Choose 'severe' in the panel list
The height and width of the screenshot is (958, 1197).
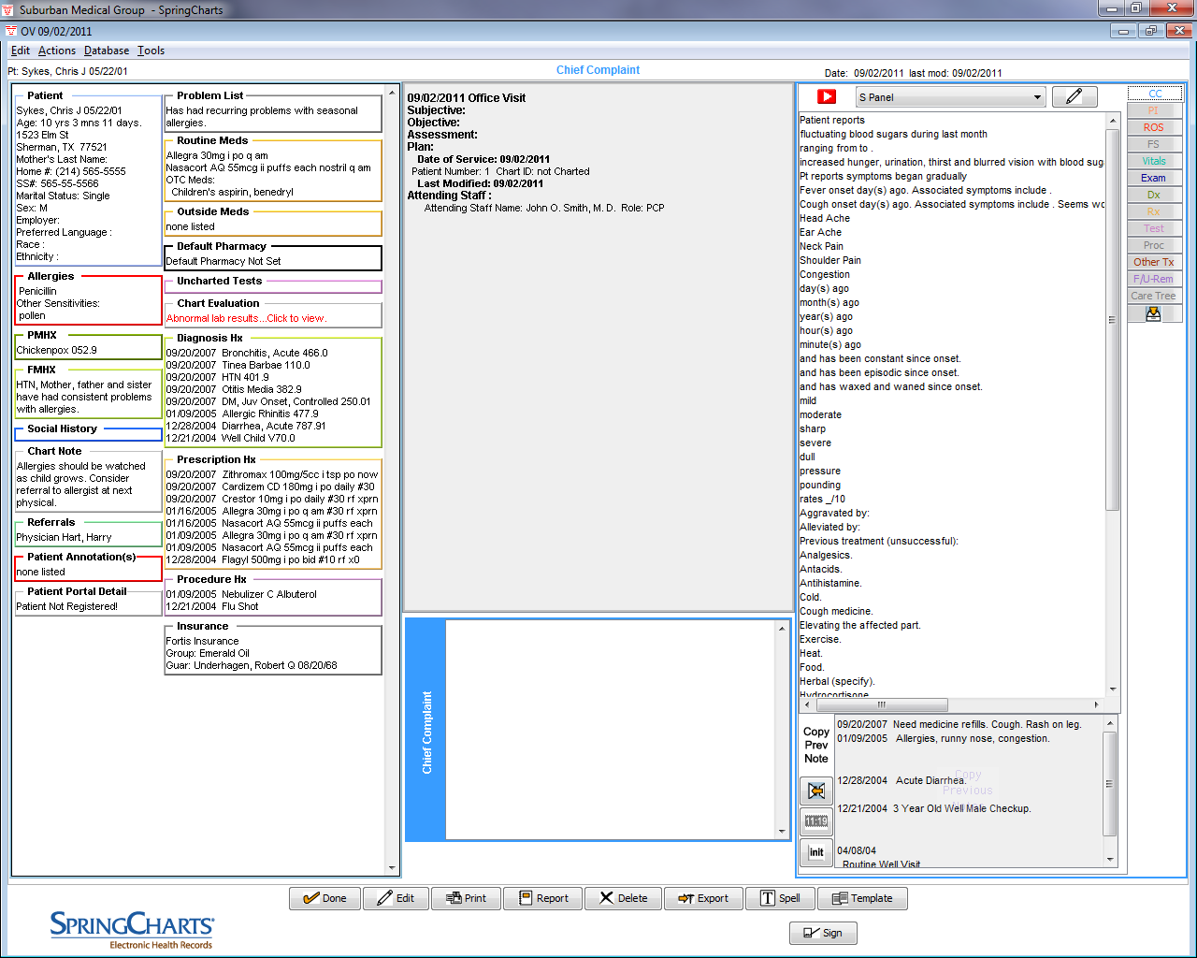click(815, 443)
